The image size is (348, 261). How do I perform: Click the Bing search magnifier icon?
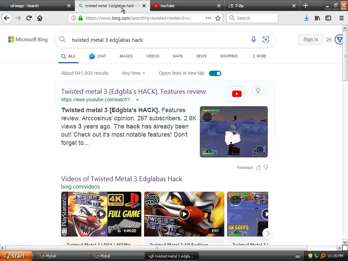(63, 39)
